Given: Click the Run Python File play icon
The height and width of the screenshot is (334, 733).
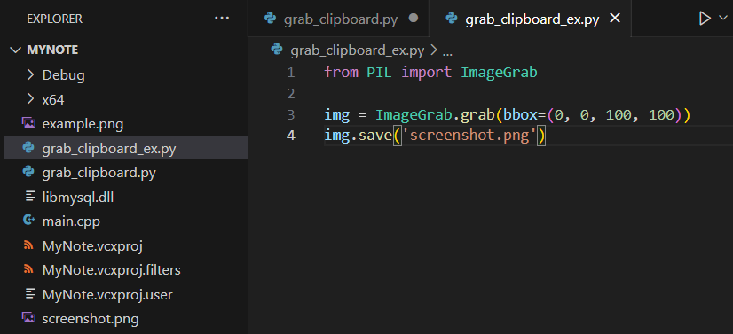Looking at the screenshot, I should [x=705, y=19].
